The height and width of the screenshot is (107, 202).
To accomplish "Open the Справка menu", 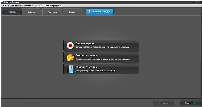I will pos(39,6).
